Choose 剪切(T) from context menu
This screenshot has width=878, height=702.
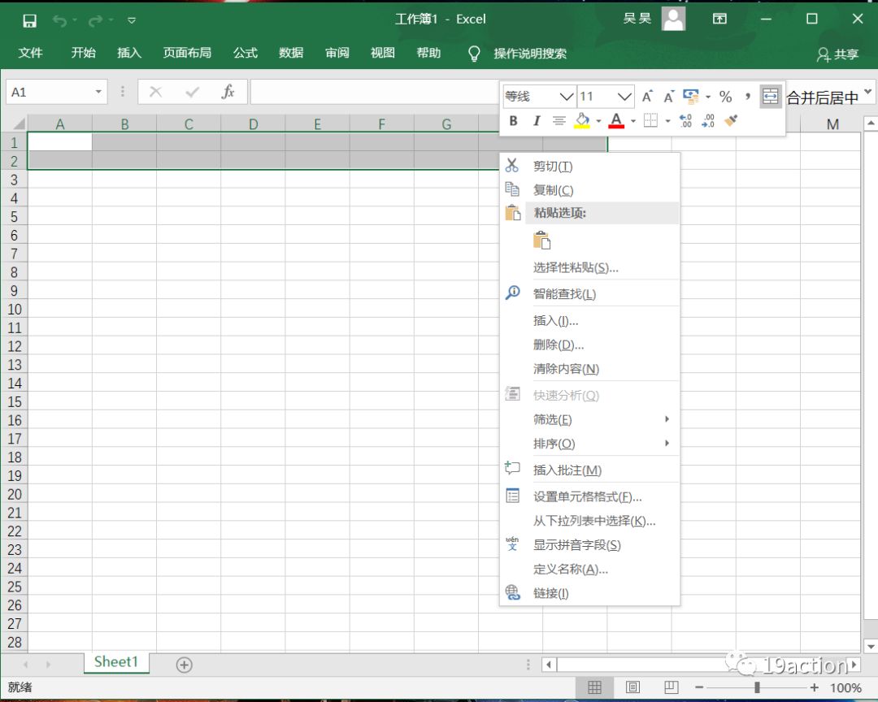589,166
